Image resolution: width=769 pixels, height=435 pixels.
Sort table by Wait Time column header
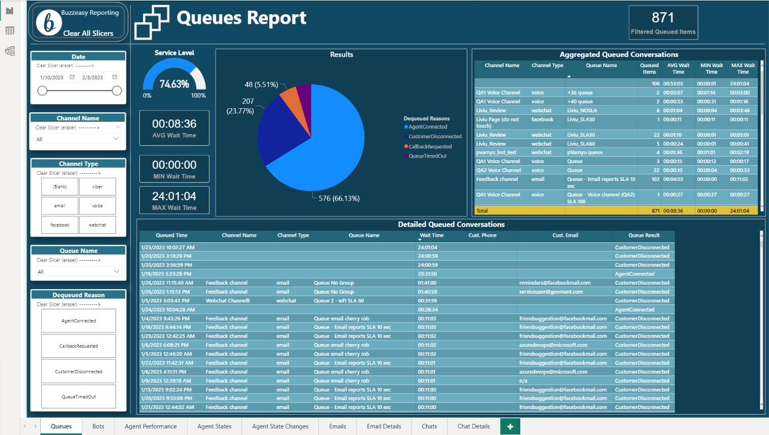pos(431,235)
